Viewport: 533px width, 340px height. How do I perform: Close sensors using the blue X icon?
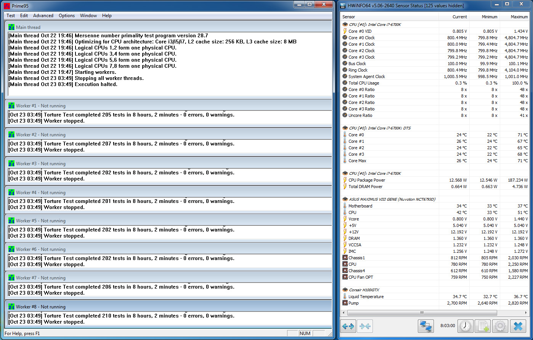(x=518, y=326)
